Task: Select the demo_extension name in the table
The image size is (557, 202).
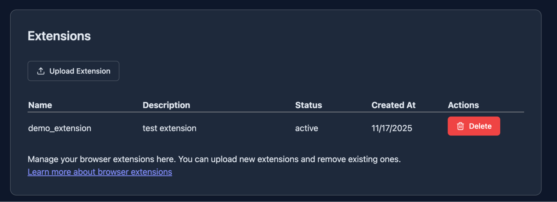Action: pos(60,128)
